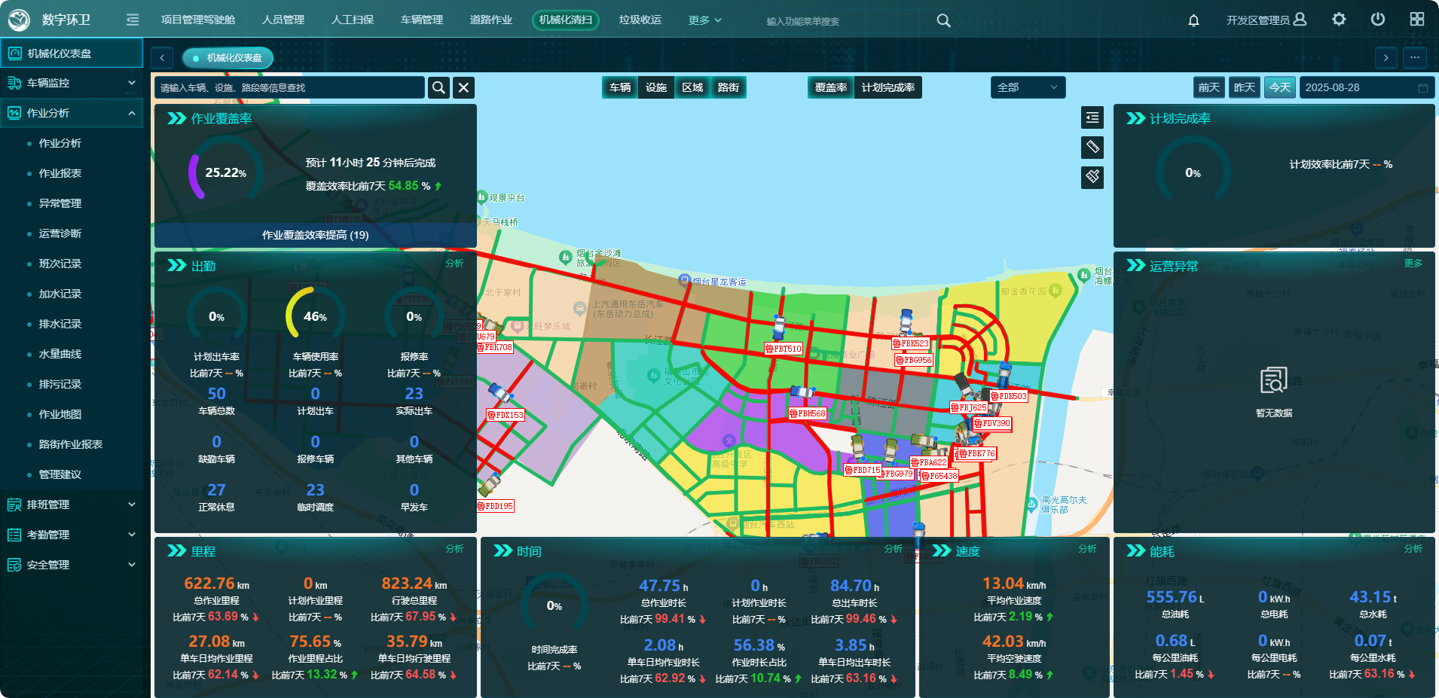Click magnifier button beside vehicle search box
Image resolution: width=1439 pixels, height=698 pixels.
[x=438, y=88]
